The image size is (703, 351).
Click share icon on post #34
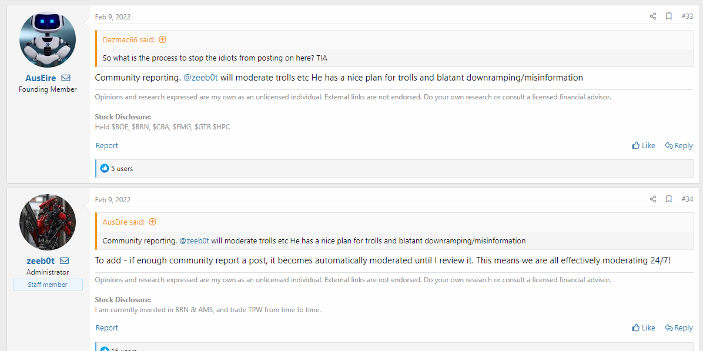(653, 199)
